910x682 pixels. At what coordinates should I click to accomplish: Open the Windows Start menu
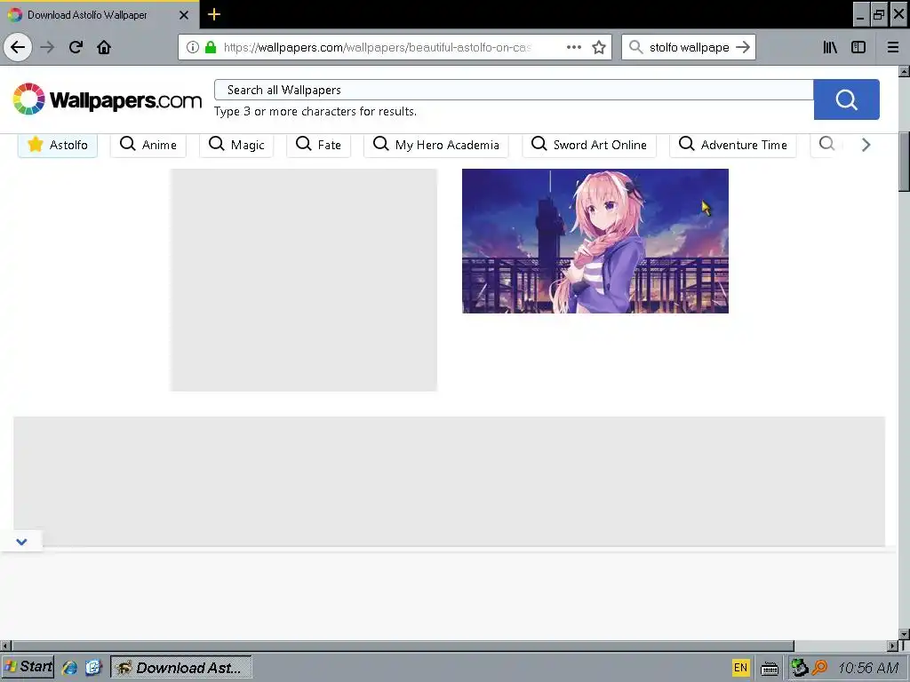click(x=28, y=667)
